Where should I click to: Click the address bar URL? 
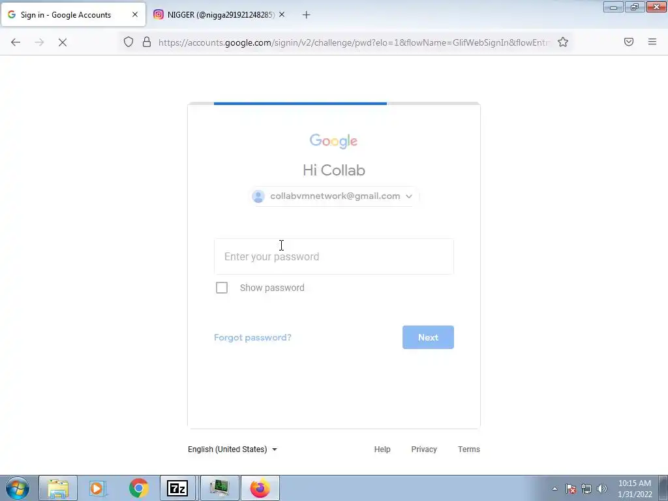click(354, 42)
